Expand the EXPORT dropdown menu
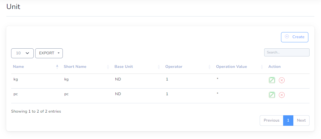 pos(49,53)
